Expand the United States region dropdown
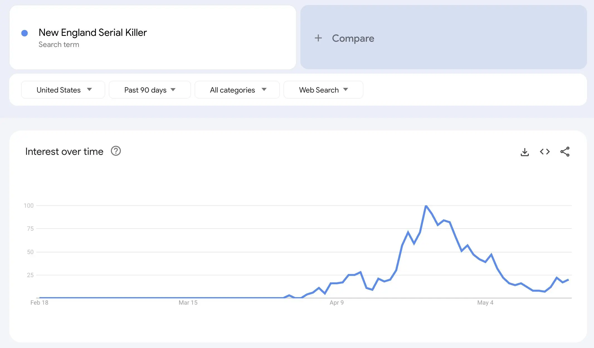This screenshot has height=348, width=594. pos(63,90)
